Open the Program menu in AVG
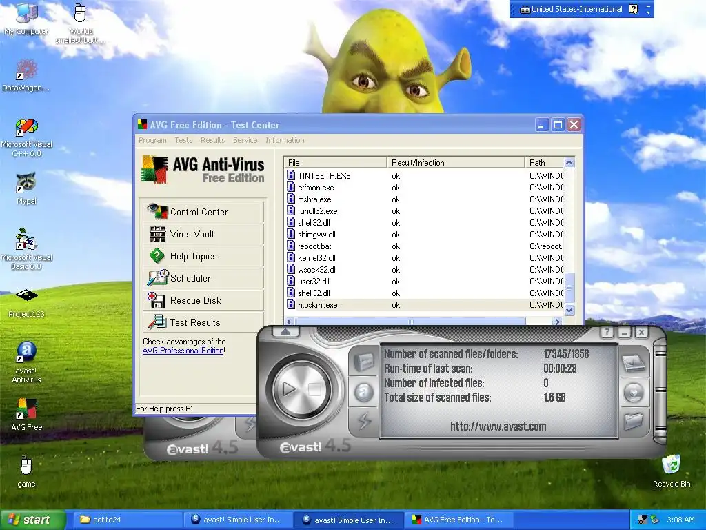 (152, 140)
